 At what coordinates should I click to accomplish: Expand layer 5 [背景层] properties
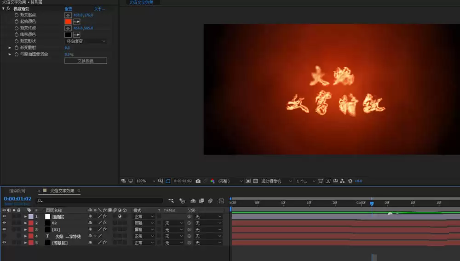pyautogui.click(x=25, y=243)
